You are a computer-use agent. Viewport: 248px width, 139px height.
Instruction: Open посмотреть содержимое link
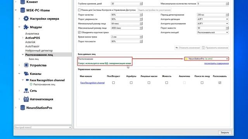(x=216, y=63)
